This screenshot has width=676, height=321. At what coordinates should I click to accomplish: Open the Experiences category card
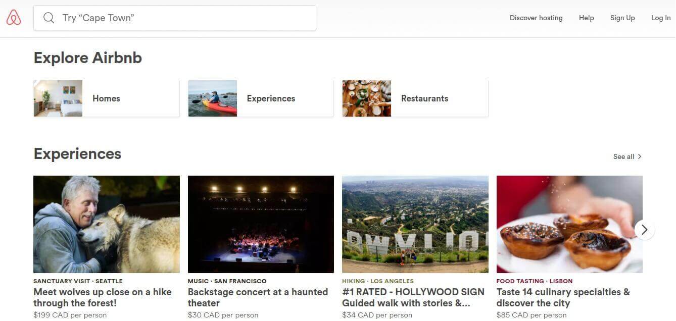pyautogui.click(x=284, y=98)
